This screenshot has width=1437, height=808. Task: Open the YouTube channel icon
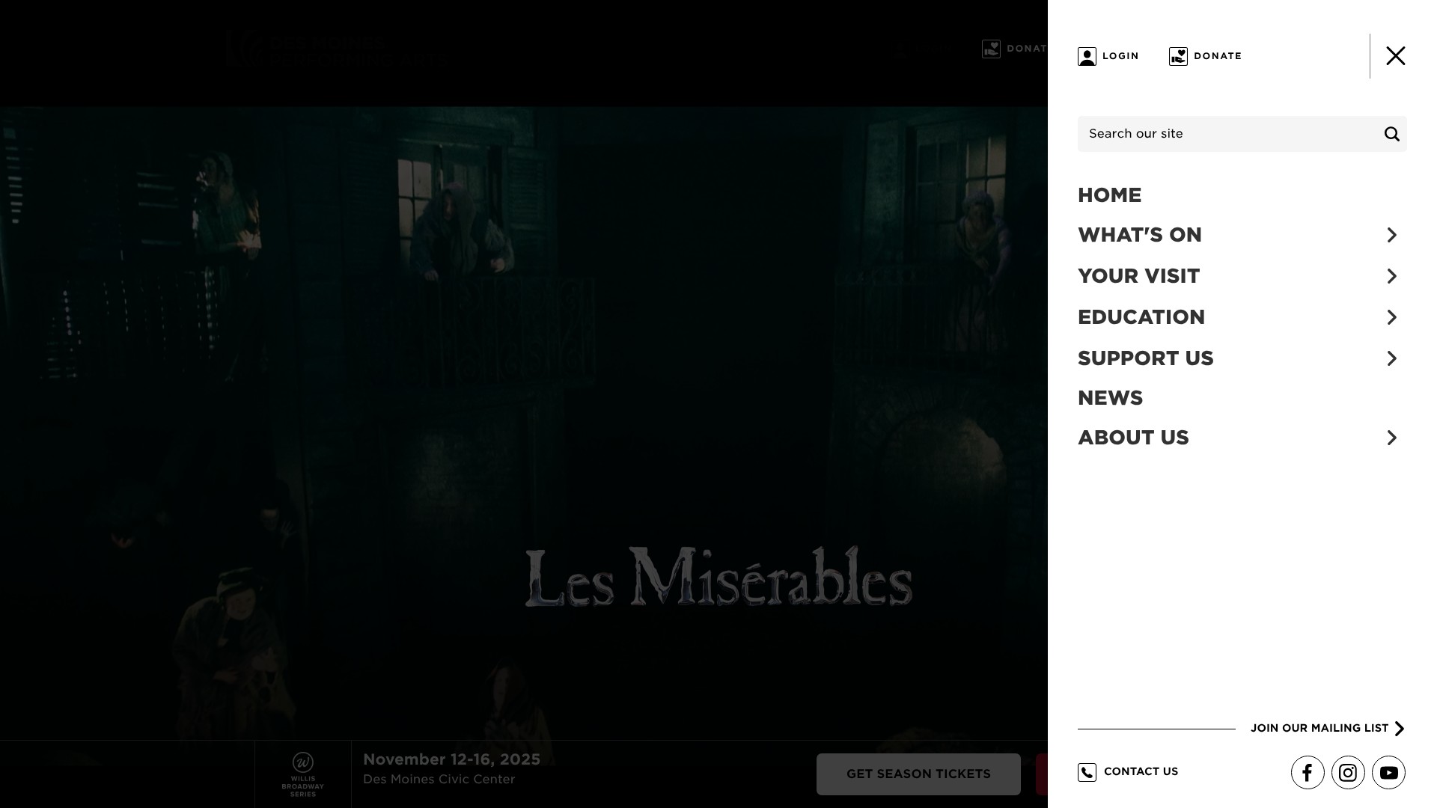(1388, 773)
